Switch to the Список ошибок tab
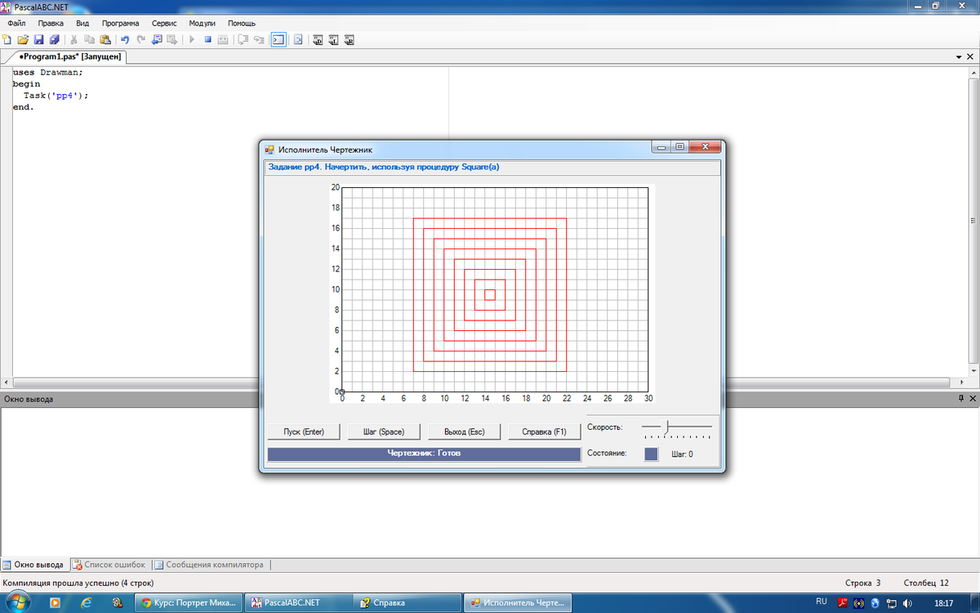980x613 pixels. [x=109, y=565]
